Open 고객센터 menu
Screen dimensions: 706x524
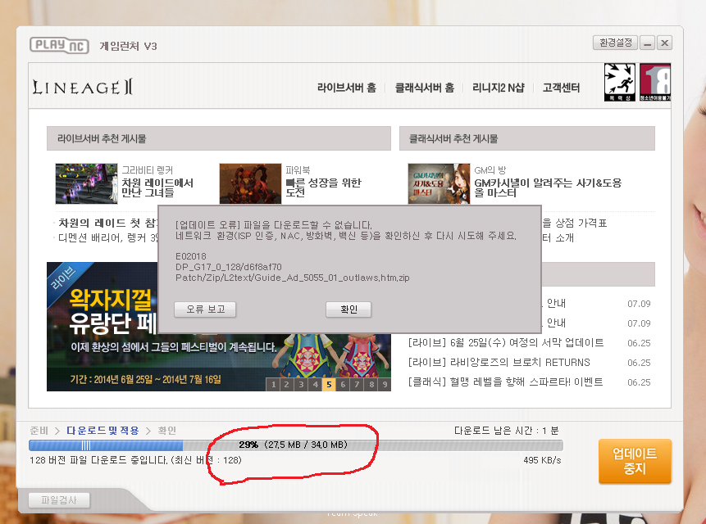click(x=561, y=88)
